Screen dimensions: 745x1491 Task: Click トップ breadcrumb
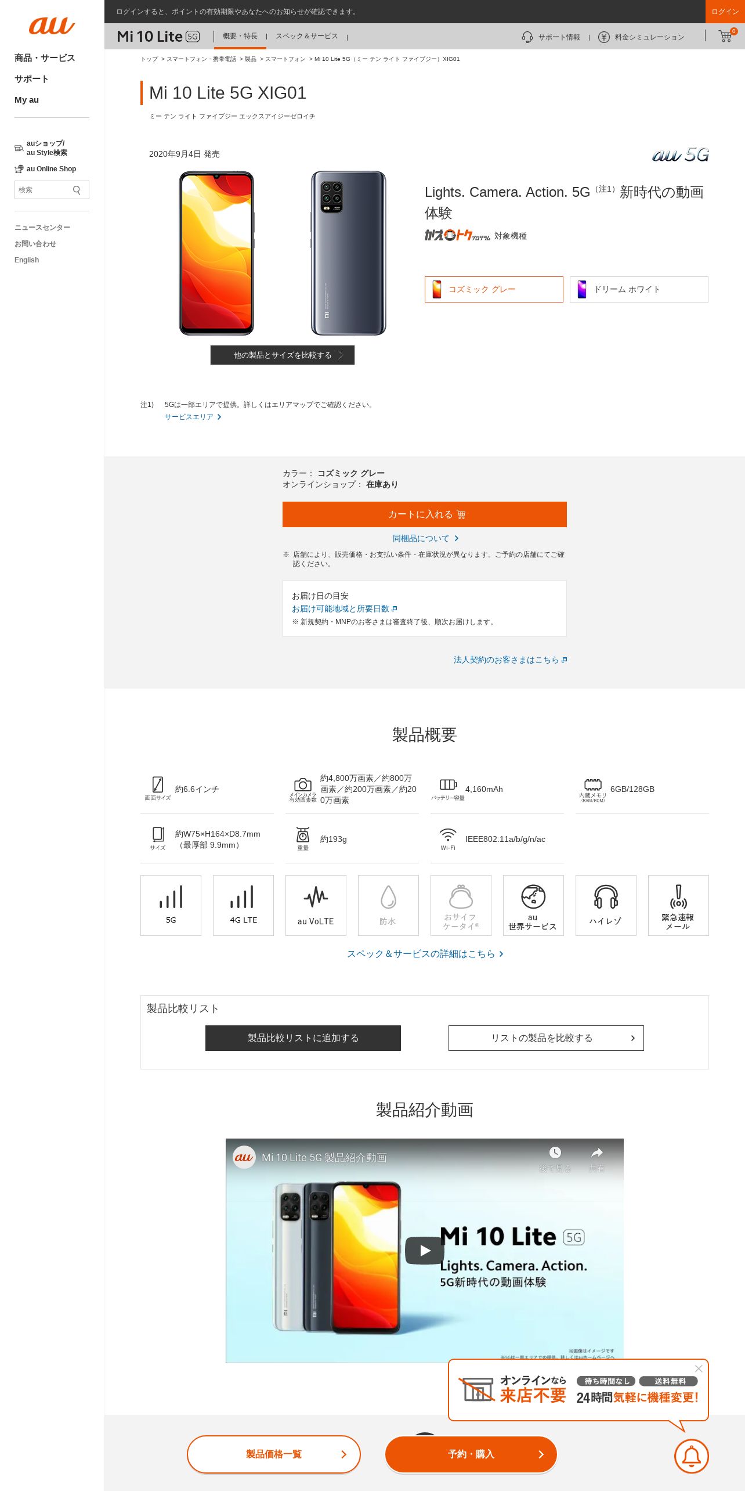coord(149,59)
